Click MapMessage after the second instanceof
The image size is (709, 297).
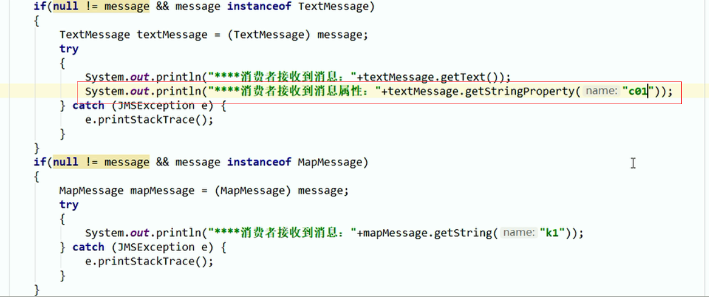(x=329, y=162)
